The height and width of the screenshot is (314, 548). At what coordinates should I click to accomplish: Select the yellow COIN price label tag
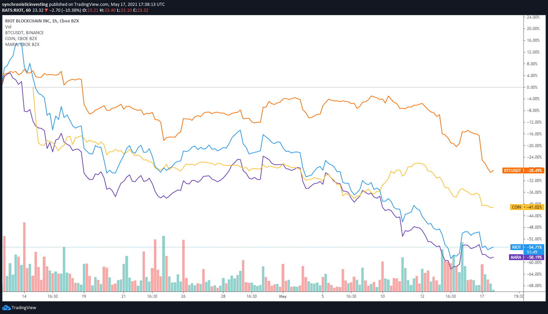pos(516,207)
